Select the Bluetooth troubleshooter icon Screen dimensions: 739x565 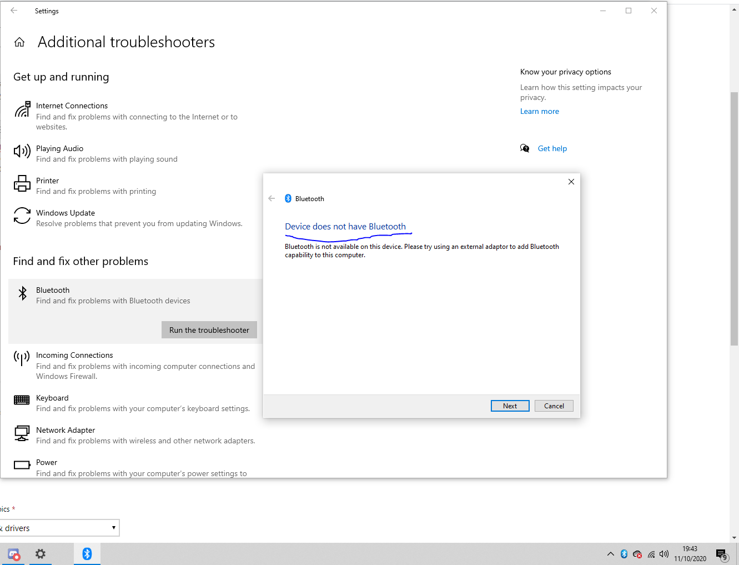tap(22, 293)
